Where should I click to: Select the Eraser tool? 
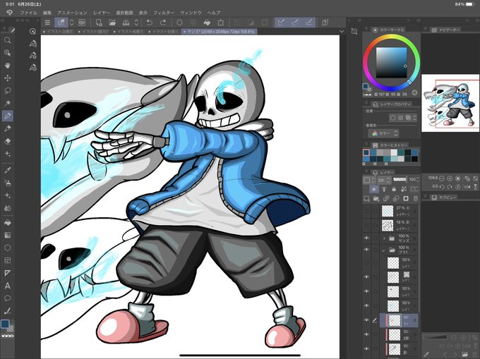point(8,141)
